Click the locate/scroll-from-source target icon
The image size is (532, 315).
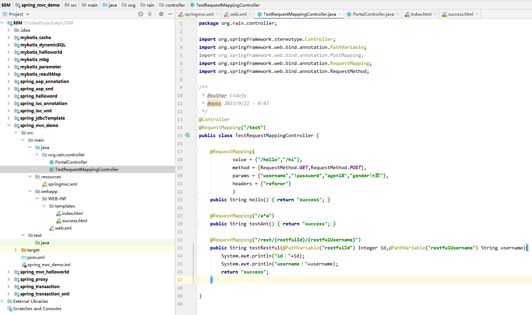(141, 14)
